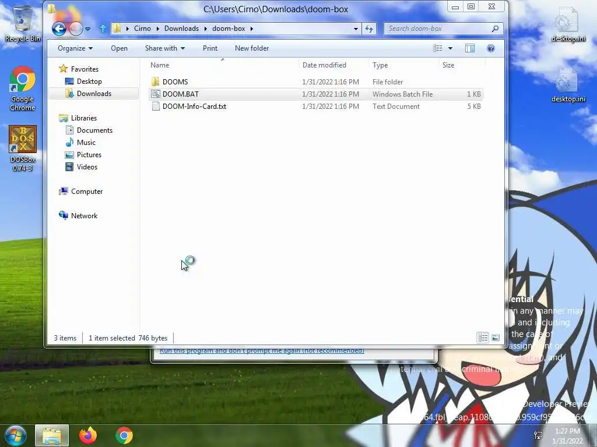Viewport: 597px width, 447px height.
Task: Open the recent locations dropdown arrow
Action: pyautogui.click(x=87, y=29)
